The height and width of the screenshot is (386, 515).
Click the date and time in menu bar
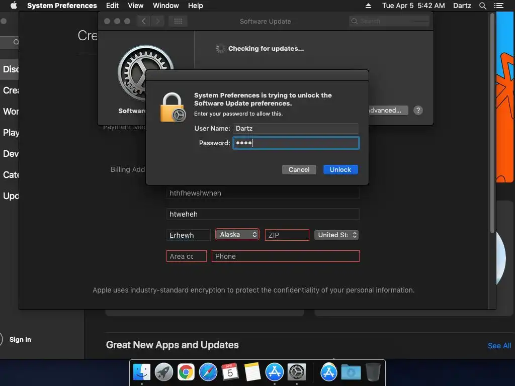click(x=413, y=6)
